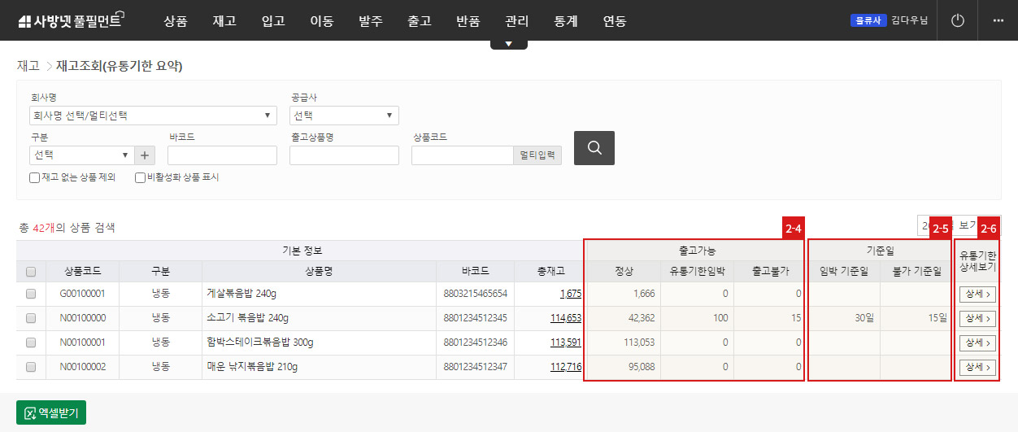The image size is (1018, 432).
Task: Click the 멀티입력 button
Action: tap(537, 155)
